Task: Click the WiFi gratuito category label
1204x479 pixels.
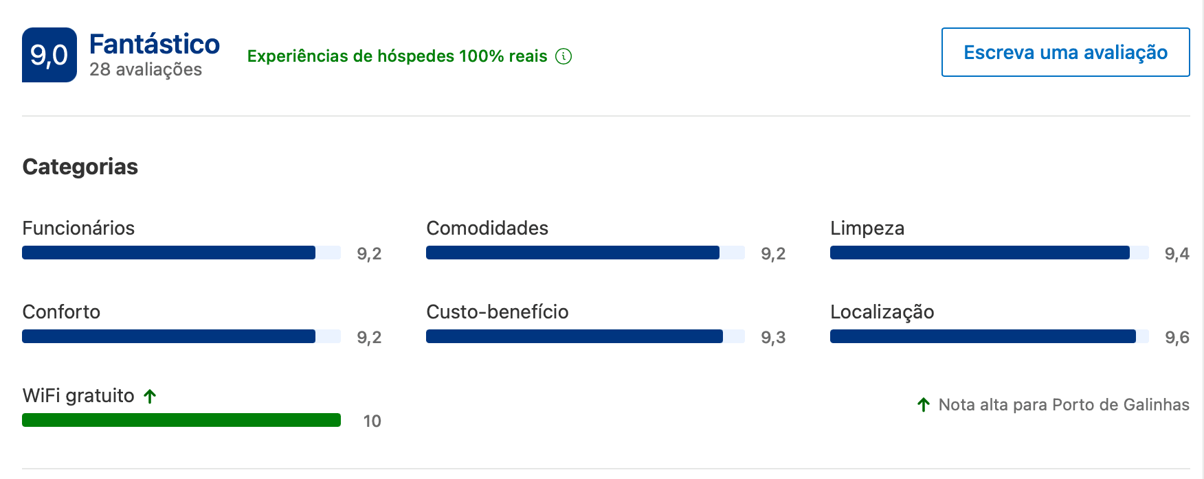Action: pos(78,396)
